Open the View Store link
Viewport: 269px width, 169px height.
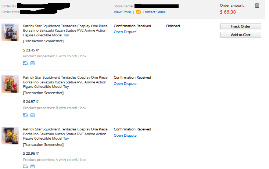[x=122, y=12]
